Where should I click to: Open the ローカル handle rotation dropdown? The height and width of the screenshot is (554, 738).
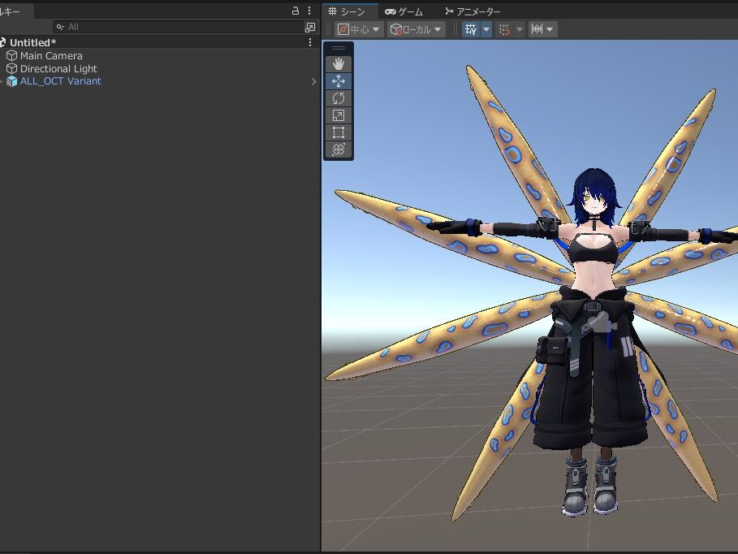pyautogui.click(x=416, y=29)
